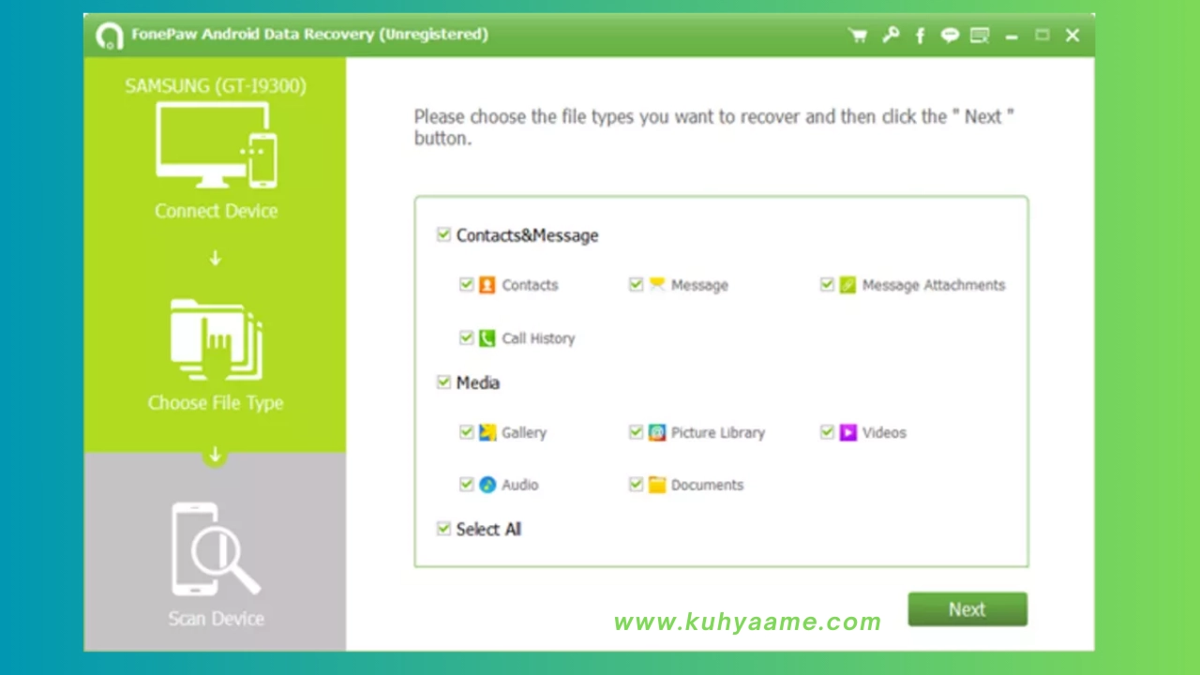Screen dimensions: 1200x675
Task: Select the Choose File Type step label
Action: [x=216, y=403]
